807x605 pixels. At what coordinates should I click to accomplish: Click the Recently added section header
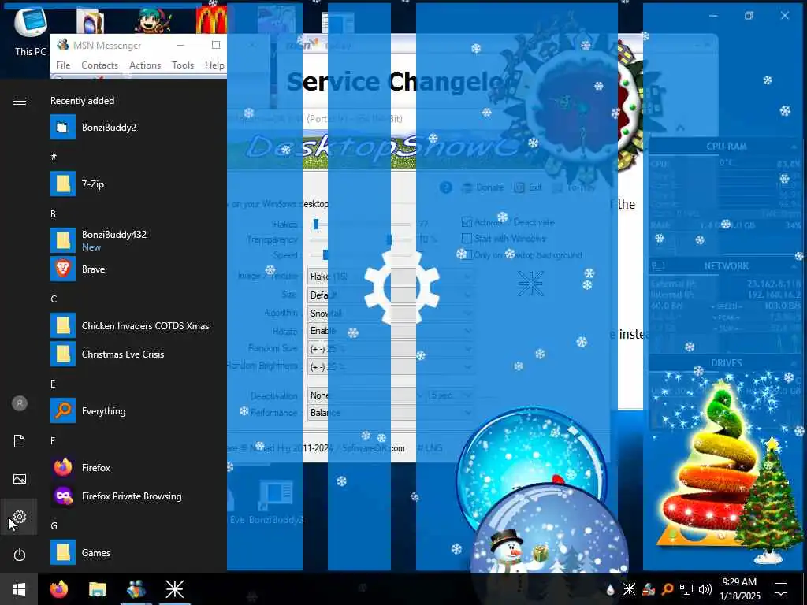pos(82,101)
